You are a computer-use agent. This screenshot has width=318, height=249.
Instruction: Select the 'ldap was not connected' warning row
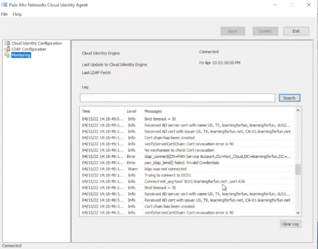coord(187,169)
